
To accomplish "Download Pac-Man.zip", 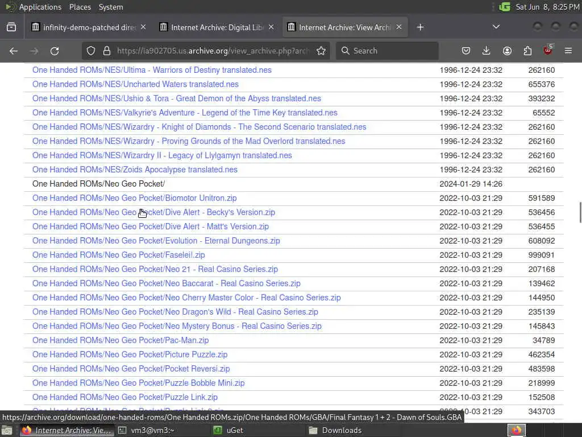I will (x=120, y=340).
